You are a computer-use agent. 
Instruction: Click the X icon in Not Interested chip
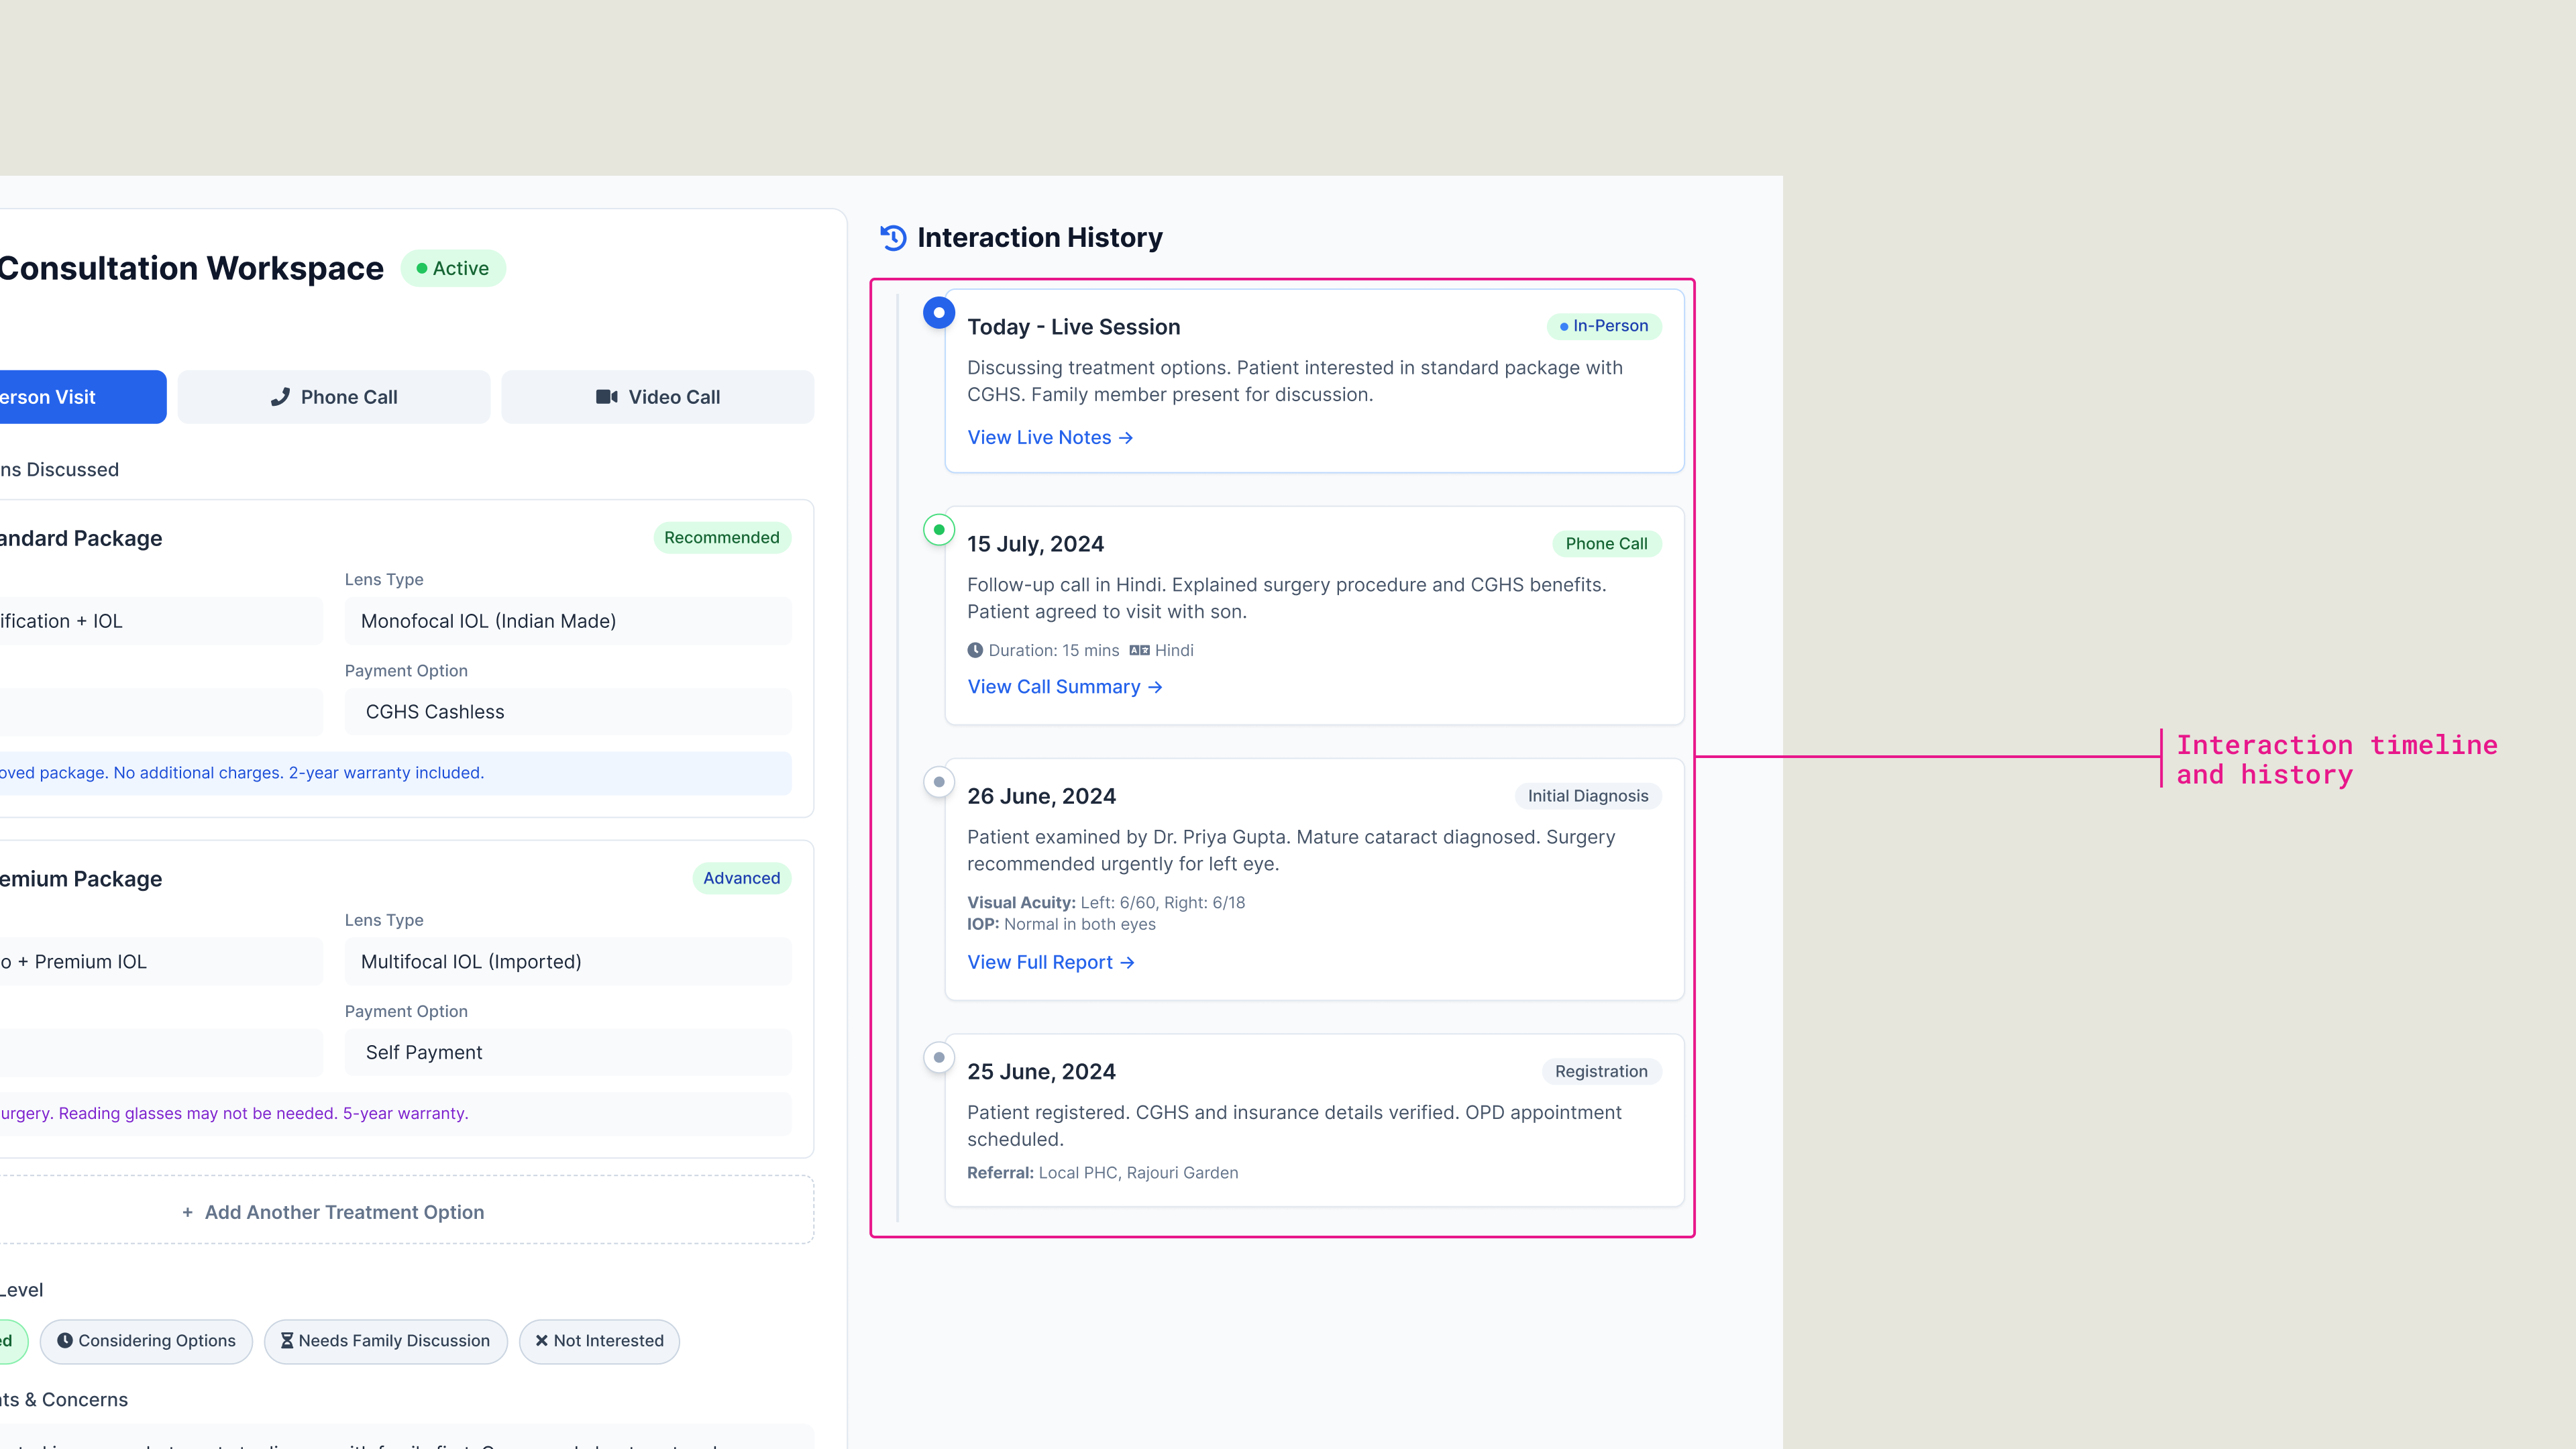click(541, 1341)
